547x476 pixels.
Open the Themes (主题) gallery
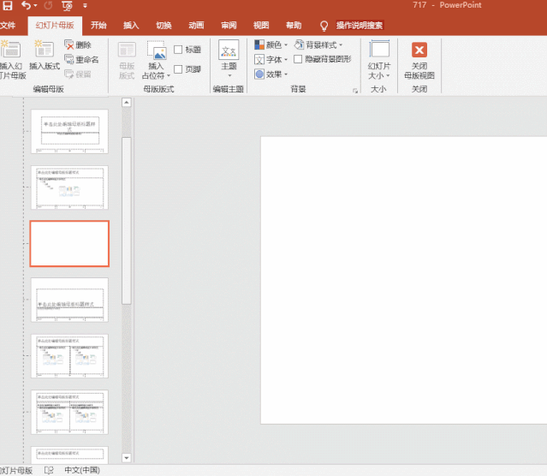(229, 58)
